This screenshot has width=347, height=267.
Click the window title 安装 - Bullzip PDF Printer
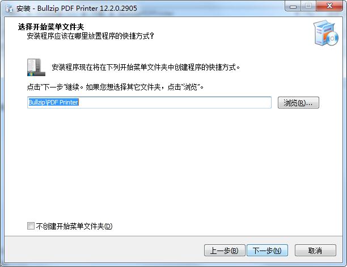(x=77, y=9)
